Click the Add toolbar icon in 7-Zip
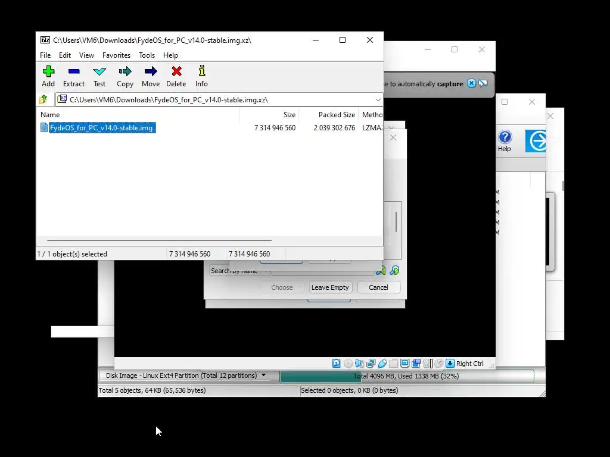The width and height of the screenshot is (610, 457). tap(48, 76)
